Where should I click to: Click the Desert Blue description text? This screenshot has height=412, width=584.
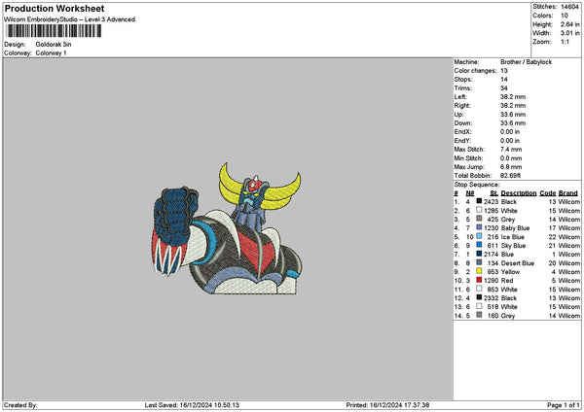[518, 263]
